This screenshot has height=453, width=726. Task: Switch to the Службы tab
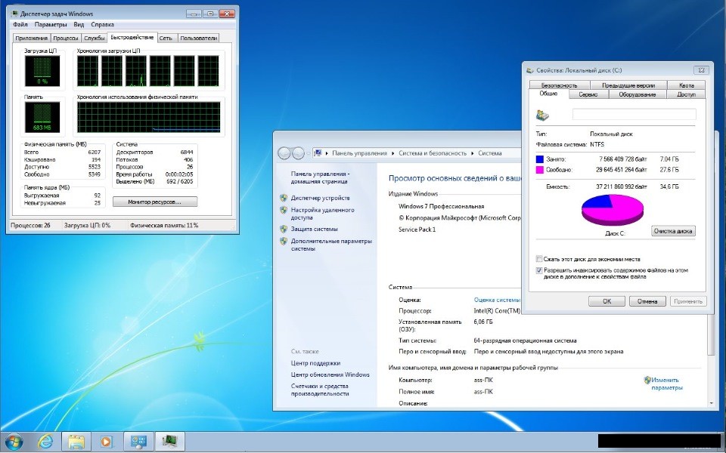[95, 39]
